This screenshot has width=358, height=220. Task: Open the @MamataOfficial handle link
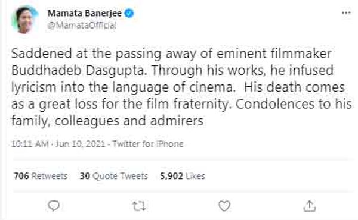point(82,25)
